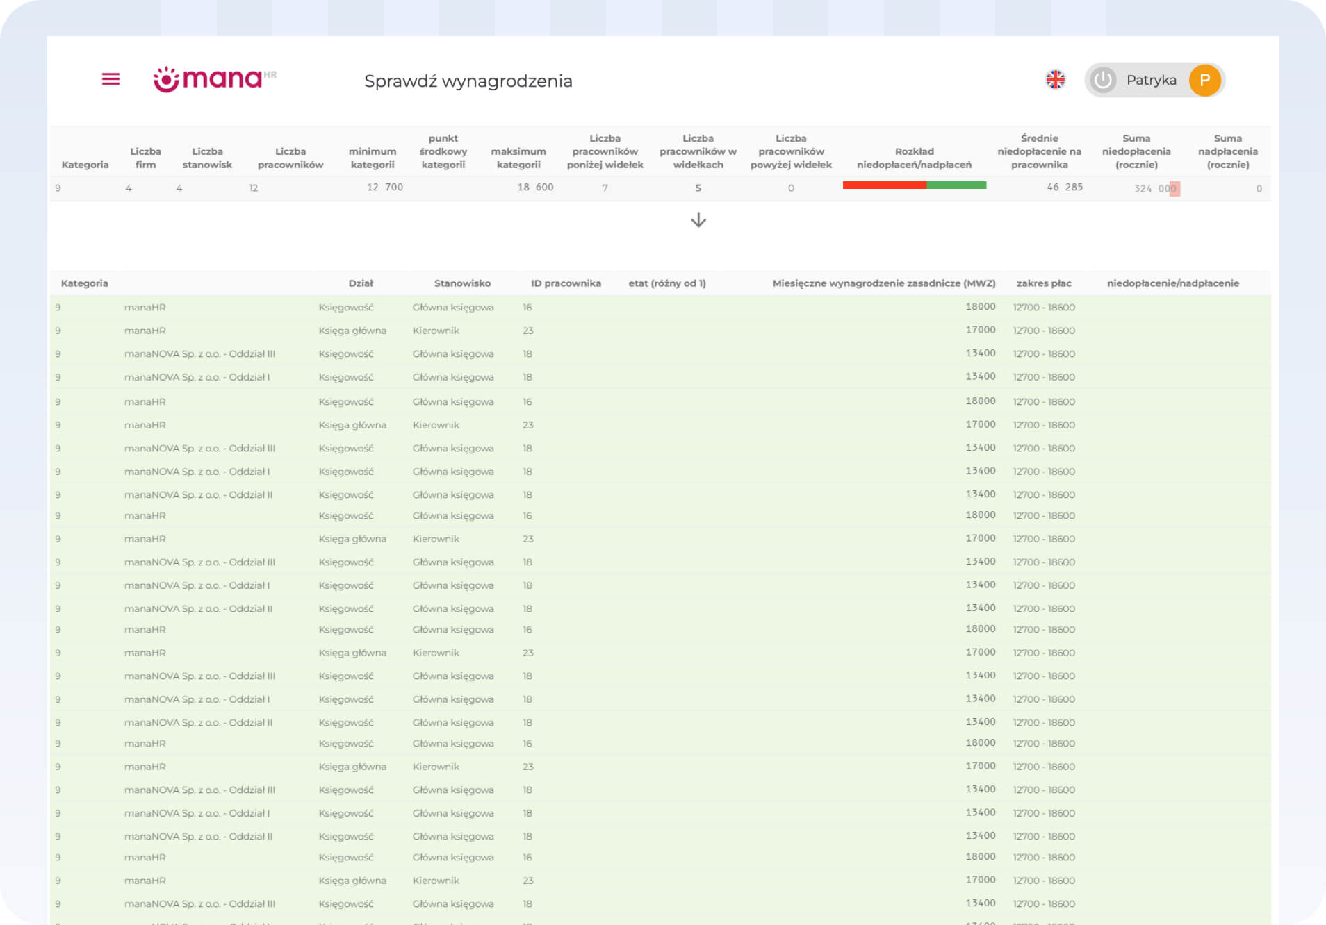
Task: Sort by Dział column header
Action: [361, 283]
